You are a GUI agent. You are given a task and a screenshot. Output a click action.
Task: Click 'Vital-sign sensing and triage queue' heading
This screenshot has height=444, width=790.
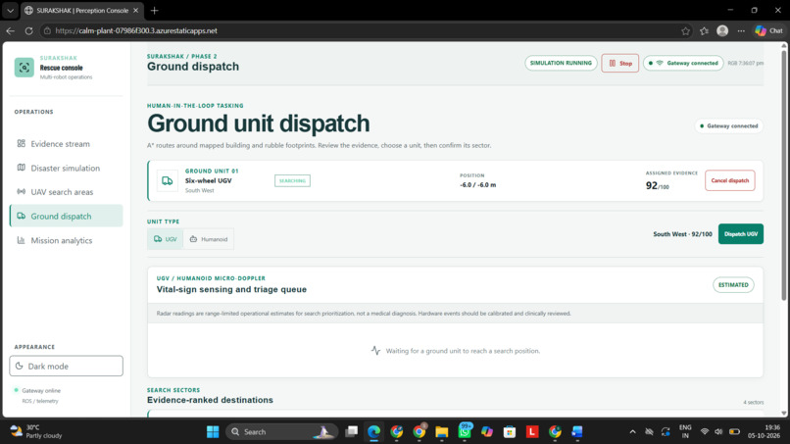[x=231, y=289]
